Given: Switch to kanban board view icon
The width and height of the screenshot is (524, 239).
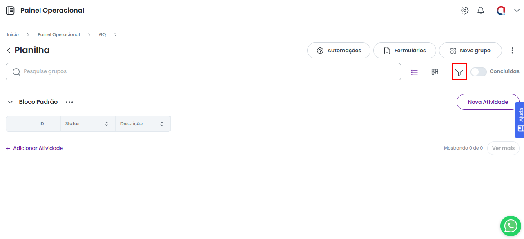Looking at the screenshot, I should tap(435, 72).
